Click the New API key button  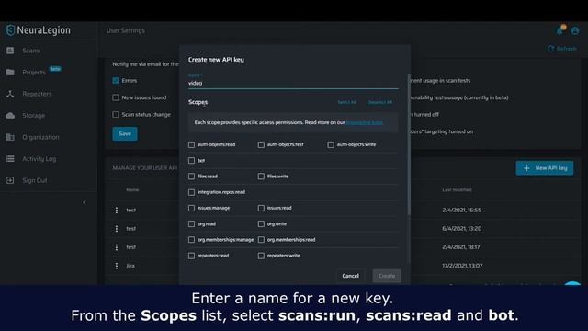tap(545, 168)
